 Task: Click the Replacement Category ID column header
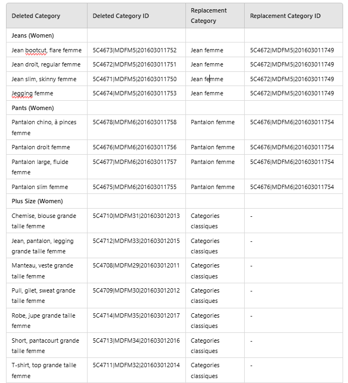point(285,16)
